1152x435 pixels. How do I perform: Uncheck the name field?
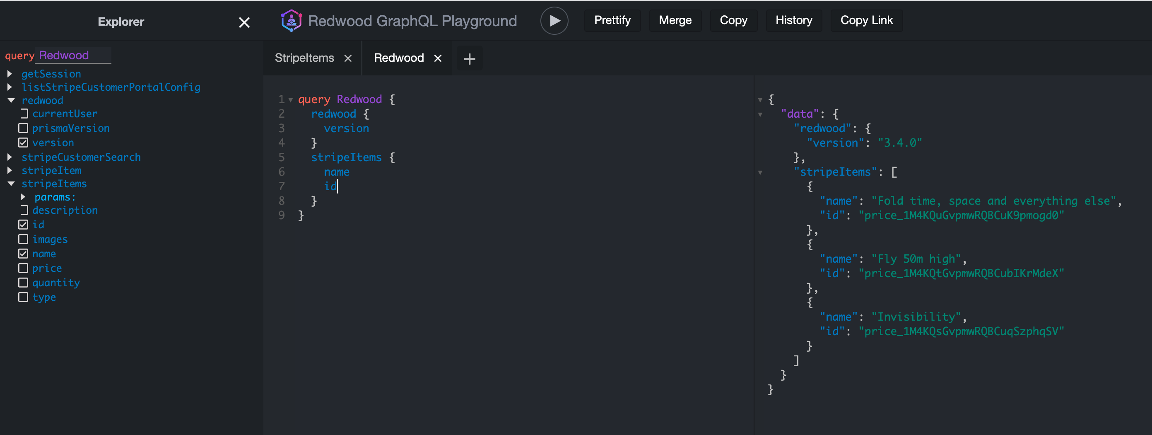pos(23,254)
